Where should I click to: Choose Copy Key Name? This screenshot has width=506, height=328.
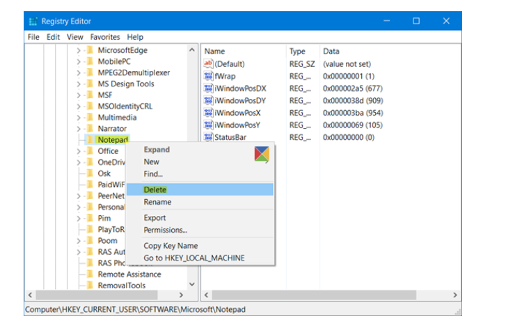200,246
